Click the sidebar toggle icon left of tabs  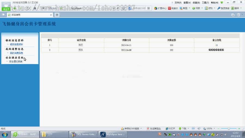(x=3, y=14)
